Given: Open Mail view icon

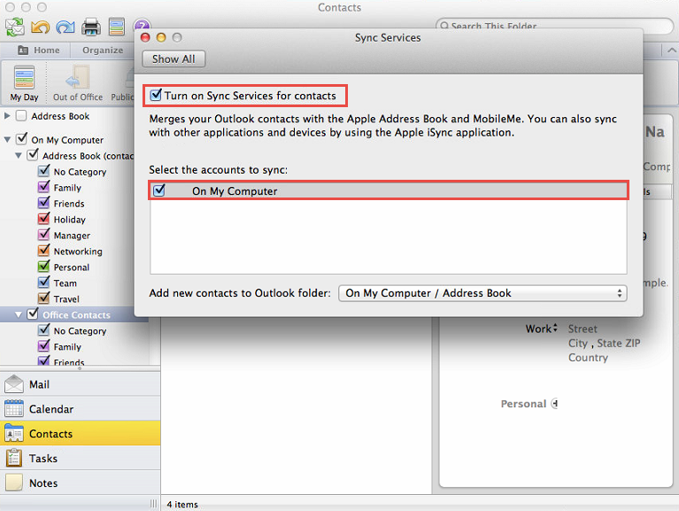Looking at the screenshot, I should pyautogui.click(x=14, y=384).
